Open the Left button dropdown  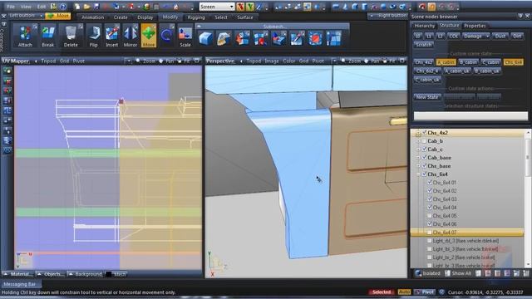pyautogui.click(x=41, y=16)
